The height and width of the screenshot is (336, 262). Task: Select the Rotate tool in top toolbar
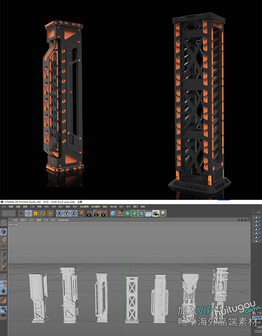click(x=43, y=213)
